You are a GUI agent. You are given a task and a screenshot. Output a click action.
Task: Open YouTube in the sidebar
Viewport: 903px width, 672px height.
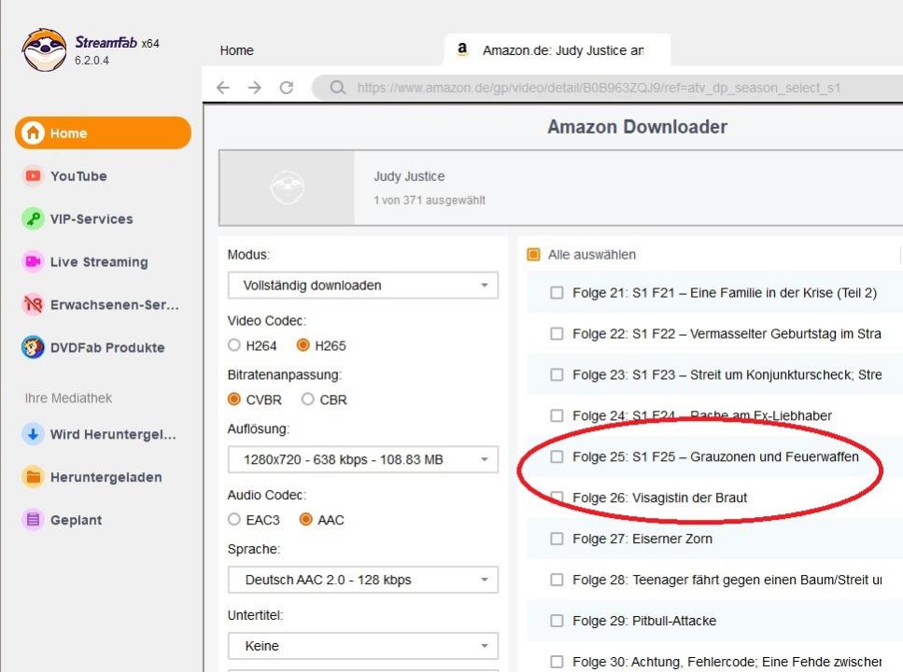click(x=78, y=176)
